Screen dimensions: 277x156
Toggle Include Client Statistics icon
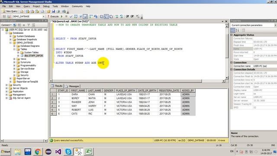tap(96, 16)
